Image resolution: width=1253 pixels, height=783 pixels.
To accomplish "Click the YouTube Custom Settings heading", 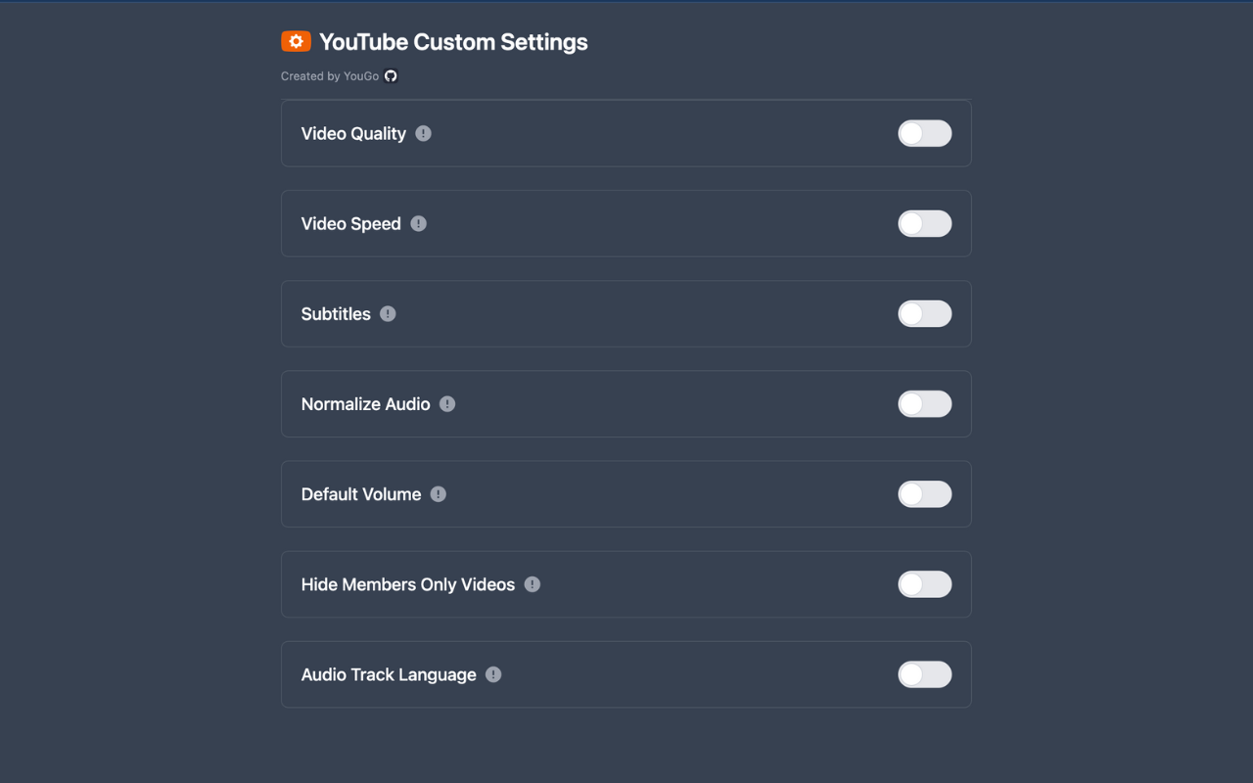I will click(x=453, y=42).
